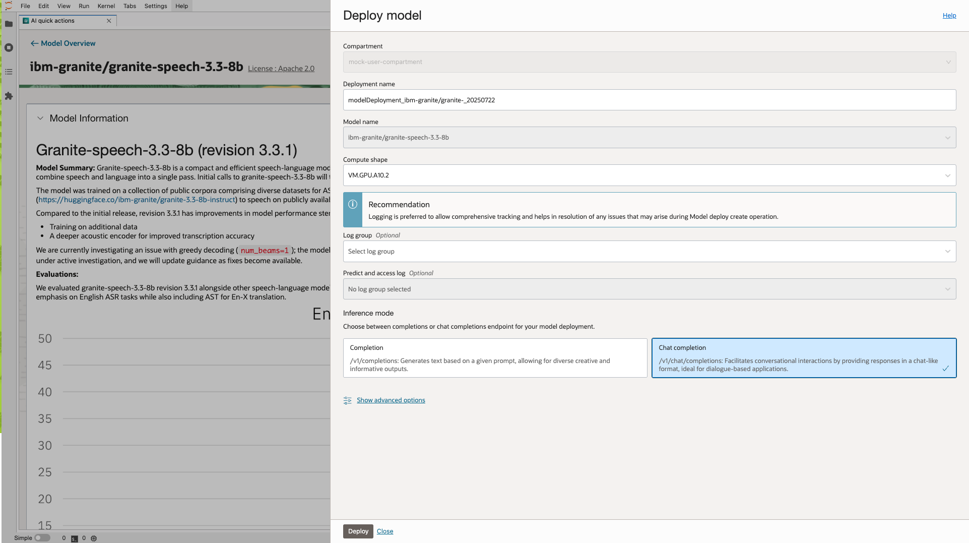
Task: Open table of contents sidebar icon
Action: pyautogui.click(x=9, y=72)
